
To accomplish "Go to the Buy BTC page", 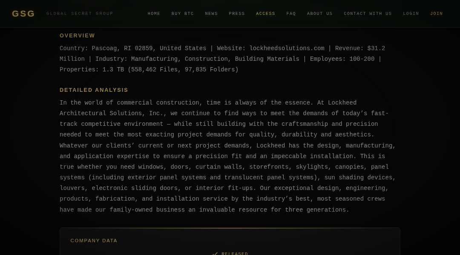I will (182, 14).
